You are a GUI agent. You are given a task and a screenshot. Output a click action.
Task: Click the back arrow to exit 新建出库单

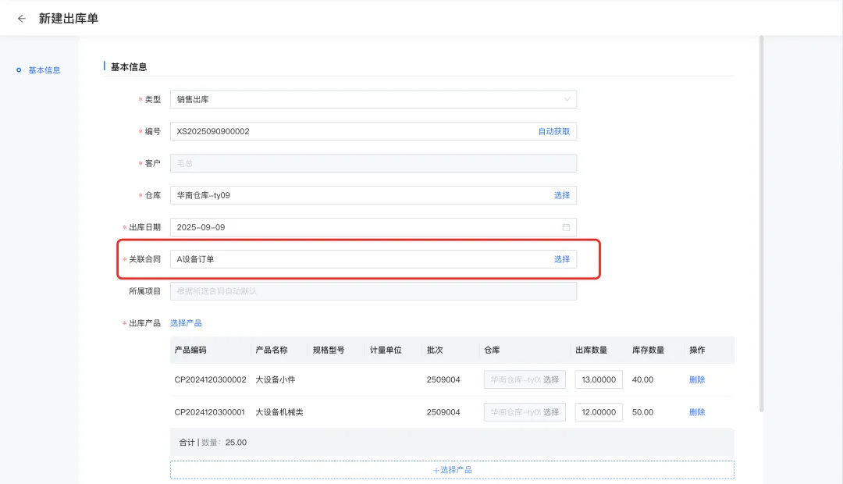point(21,18)
